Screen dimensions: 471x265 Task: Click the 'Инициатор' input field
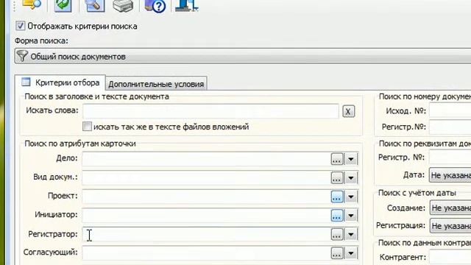coord(206,216)
